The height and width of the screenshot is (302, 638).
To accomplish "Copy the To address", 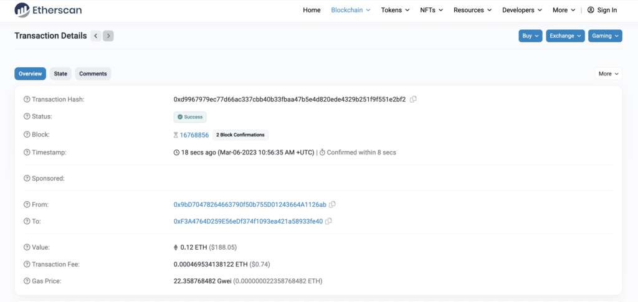I will [x=328, y=221].
